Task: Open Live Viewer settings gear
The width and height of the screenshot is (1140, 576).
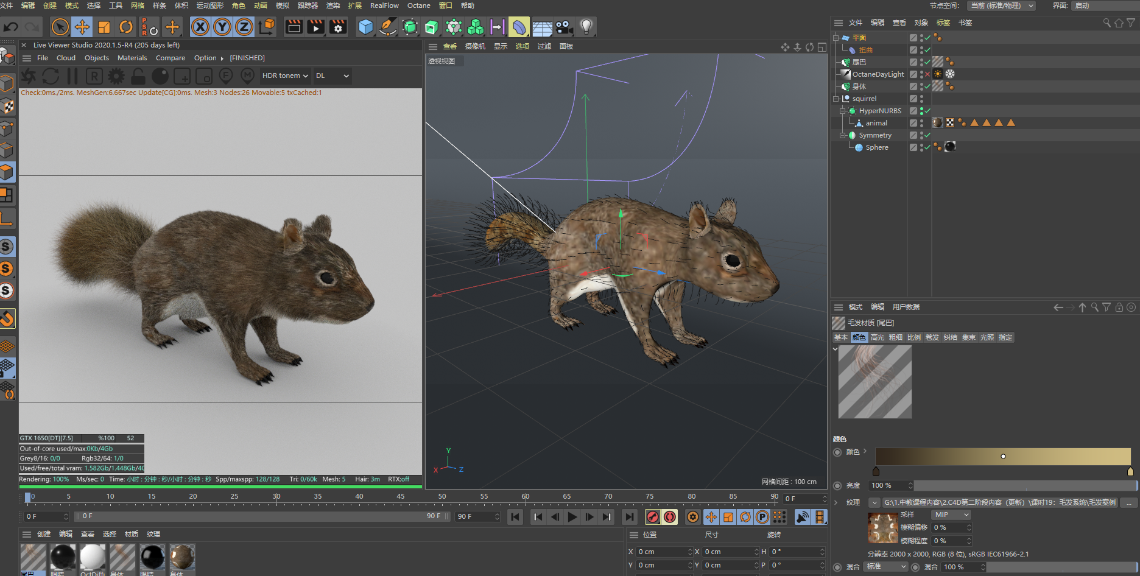Action: [x=116, y=76]
